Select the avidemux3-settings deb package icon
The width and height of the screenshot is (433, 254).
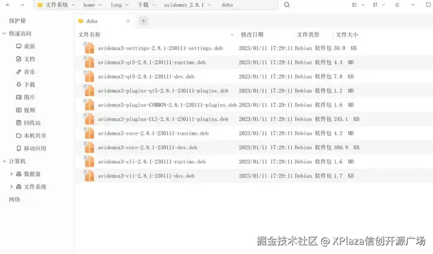point(89,48)
